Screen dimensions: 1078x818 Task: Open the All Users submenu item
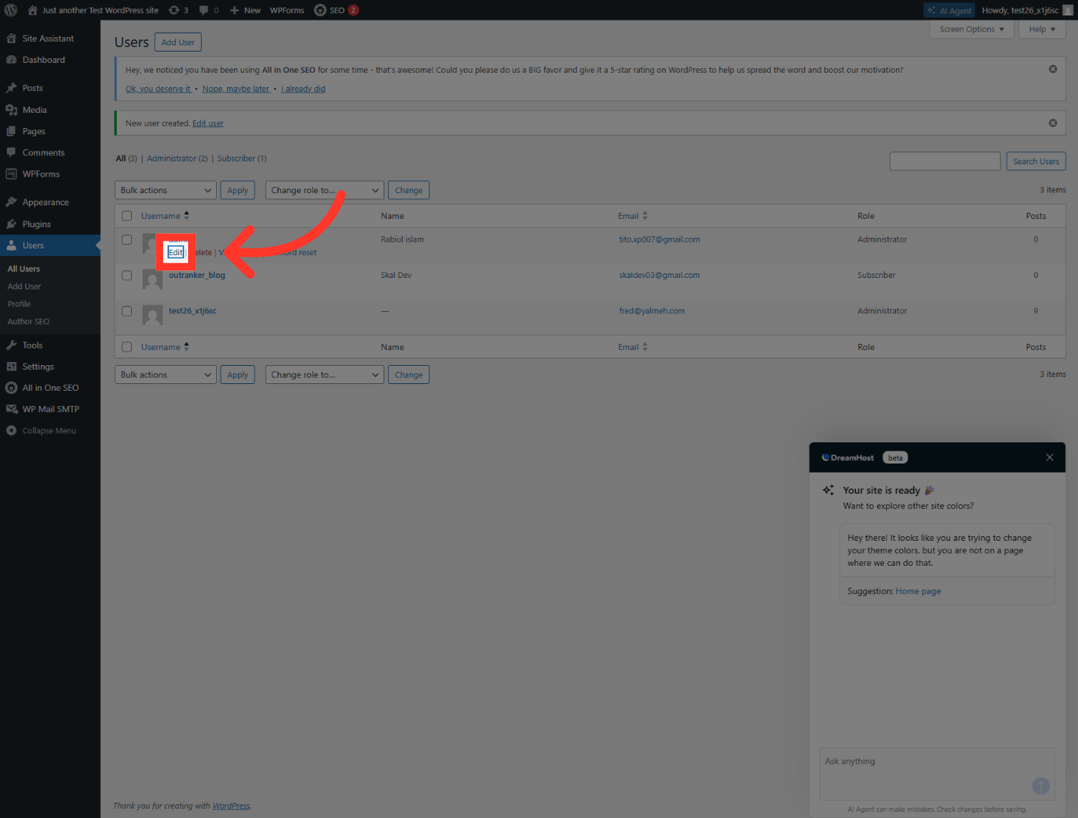click(x=24, y=269)
